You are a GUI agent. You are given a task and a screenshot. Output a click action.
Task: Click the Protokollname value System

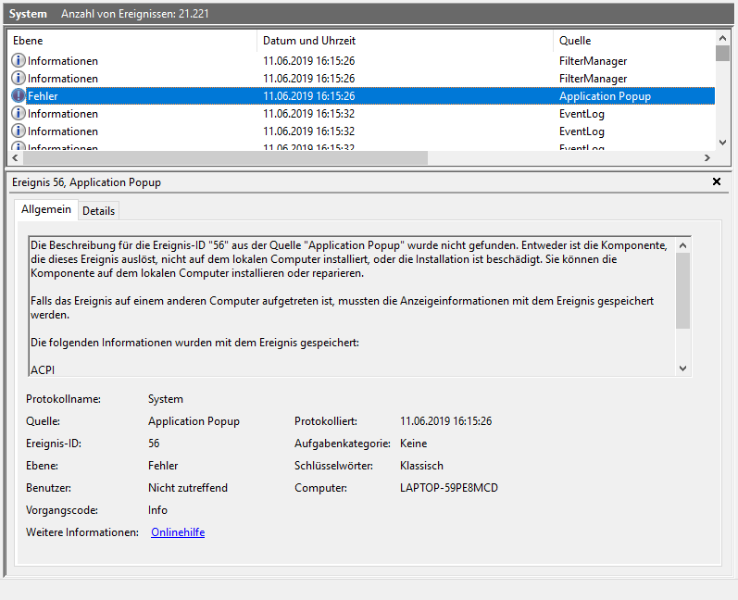(166, 399)
